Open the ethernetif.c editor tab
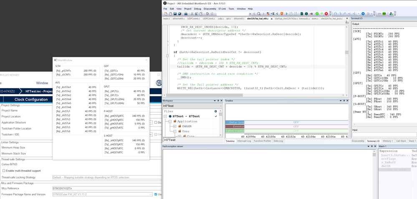The image size is (417, 199). tap(179, 19)
